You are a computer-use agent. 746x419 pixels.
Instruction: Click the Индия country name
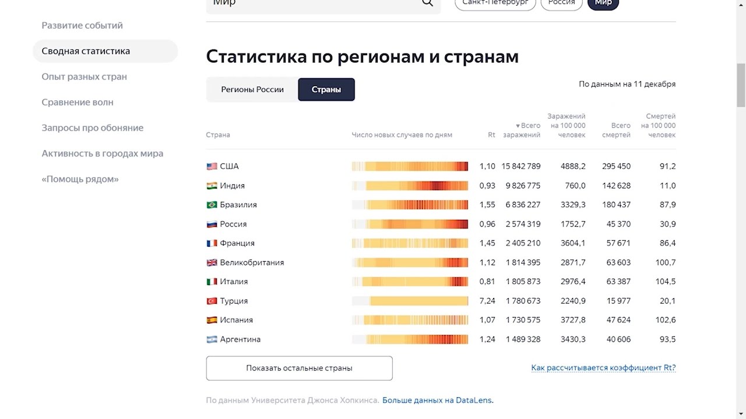click(x=232, y=186)
